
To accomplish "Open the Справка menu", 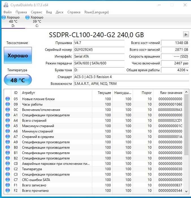I will tap(74, 12).
